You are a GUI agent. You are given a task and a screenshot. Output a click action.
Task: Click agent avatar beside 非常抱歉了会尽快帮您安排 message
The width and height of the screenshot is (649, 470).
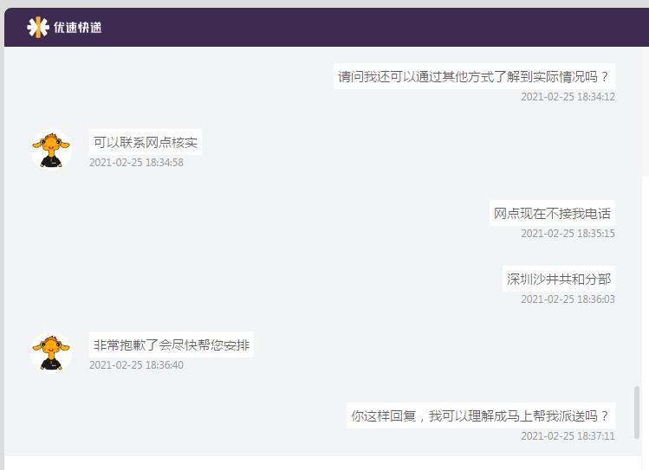tap(51, 351)
